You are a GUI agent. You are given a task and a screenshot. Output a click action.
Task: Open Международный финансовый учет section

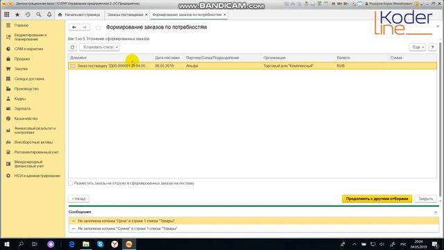coord(29,164)
